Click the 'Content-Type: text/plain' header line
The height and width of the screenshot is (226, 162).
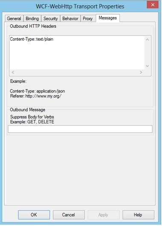point(32,39)
